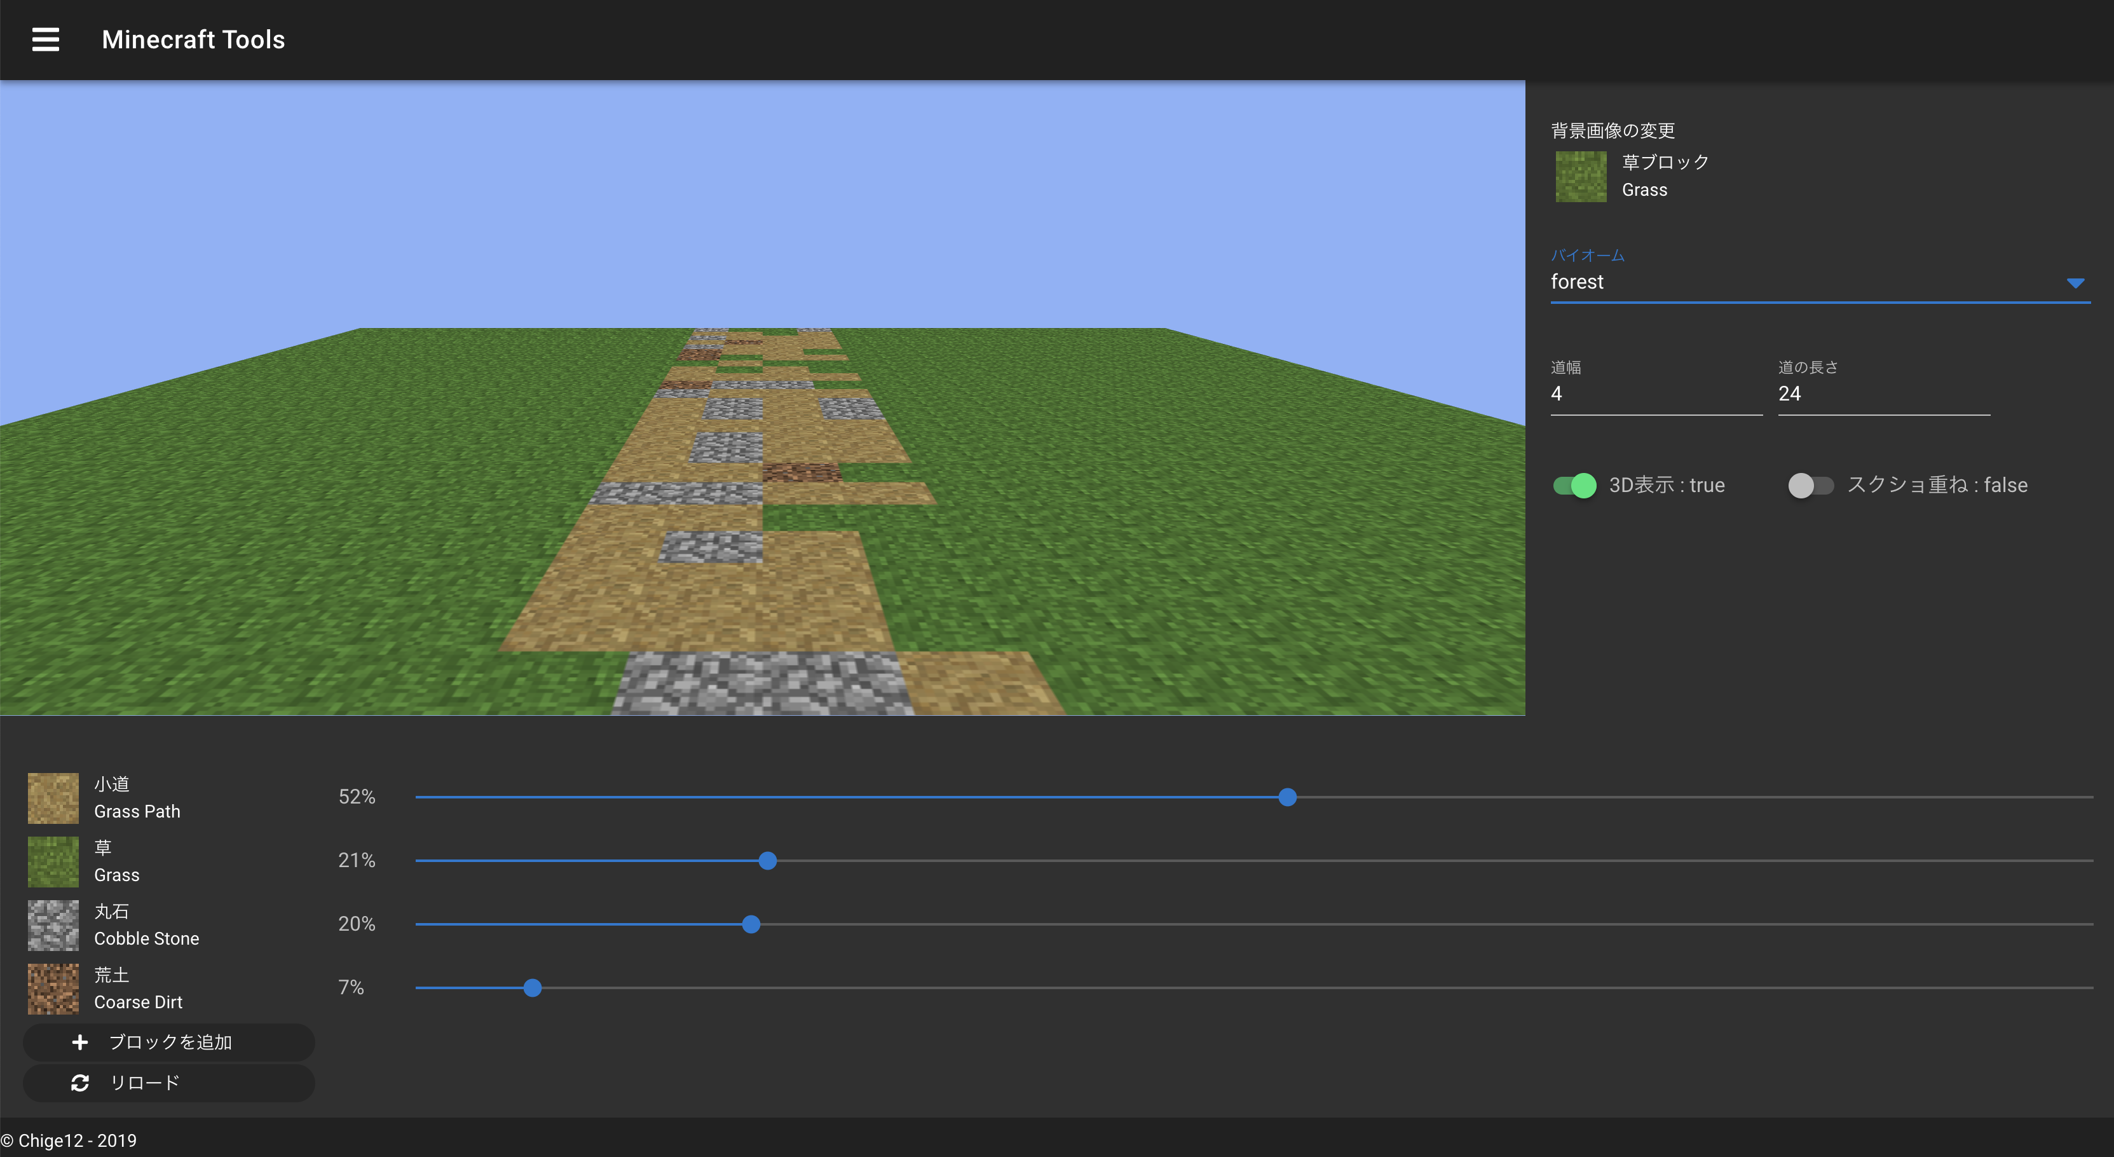Click the Grass Path 52% slider handle
Viewport: 2114px width, 1157px height.
point(1287,797)
